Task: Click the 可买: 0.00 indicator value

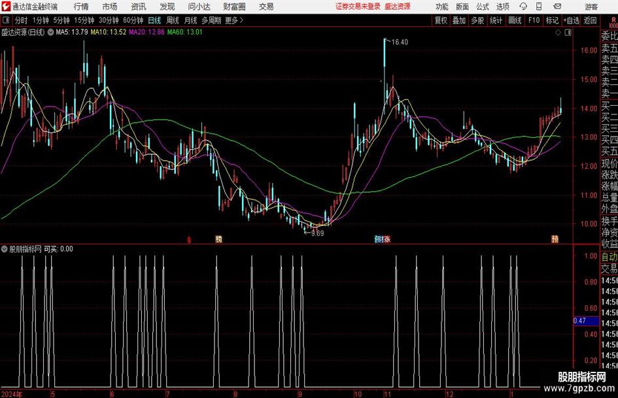Action: (x=58, y=249)
